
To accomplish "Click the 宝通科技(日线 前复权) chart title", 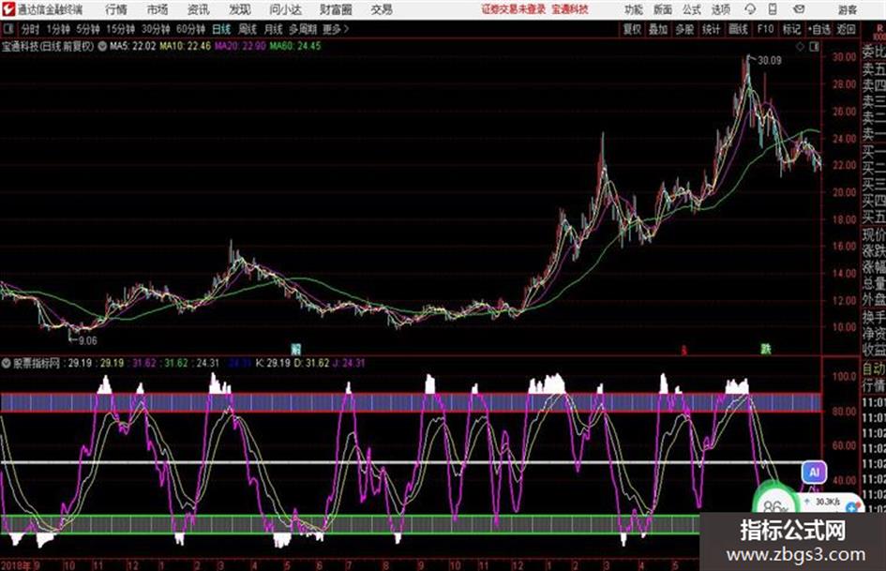I will (48, 46).
